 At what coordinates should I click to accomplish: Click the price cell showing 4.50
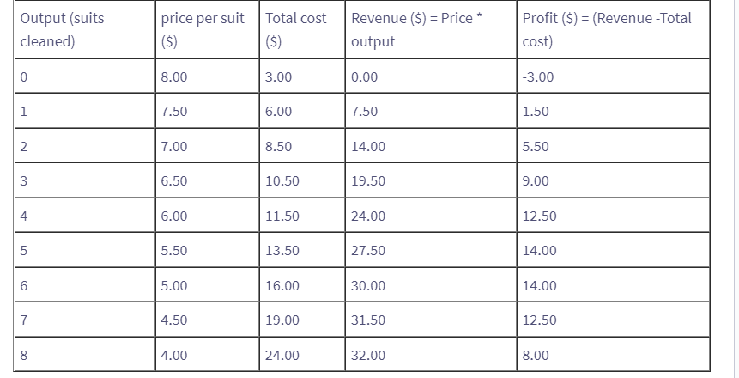(206, 320)
